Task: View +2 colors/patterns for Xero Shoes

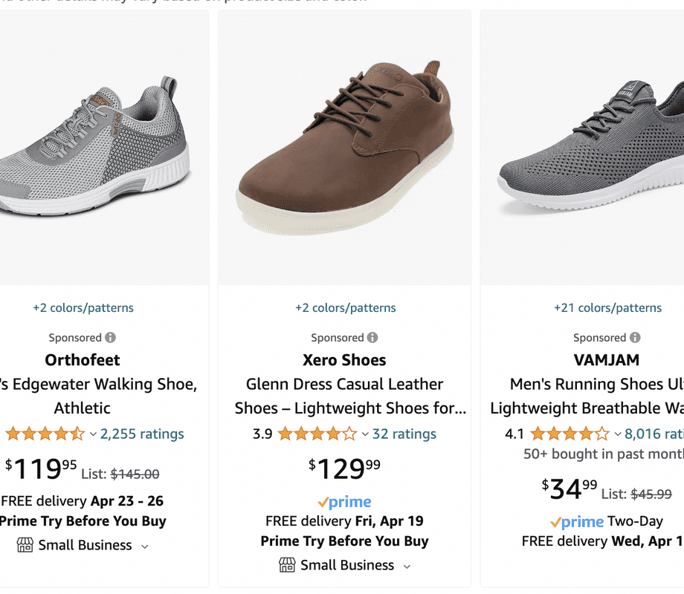Action: pos(345,307)
